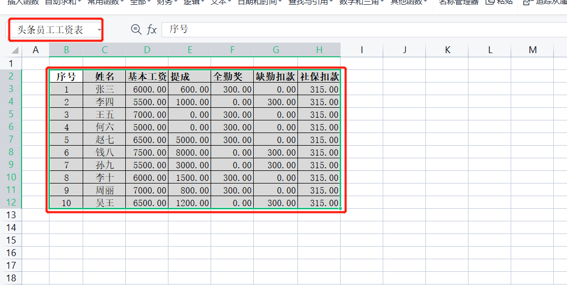Open the 查找与引用 functions dropdown

click(311, 2)
